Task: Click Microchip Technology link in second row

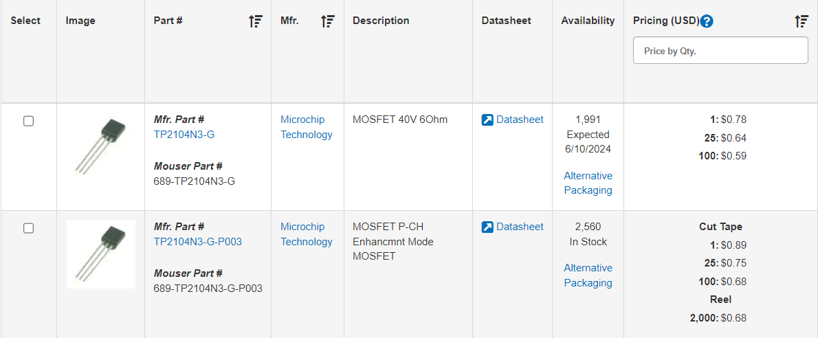Action: [306, 234]
